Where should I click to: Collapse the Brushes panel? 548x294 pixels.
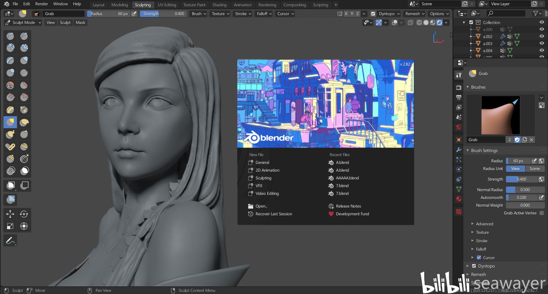tap(478, 87)
